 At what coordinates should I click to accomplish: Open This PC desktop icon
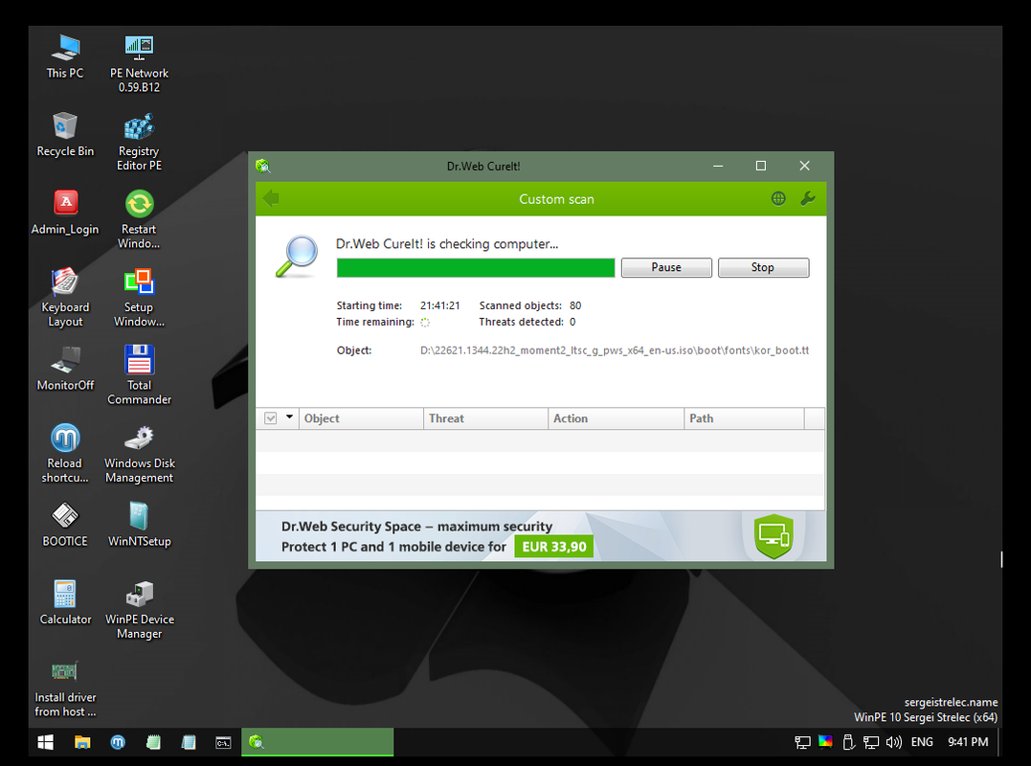(x=65, y=56)
